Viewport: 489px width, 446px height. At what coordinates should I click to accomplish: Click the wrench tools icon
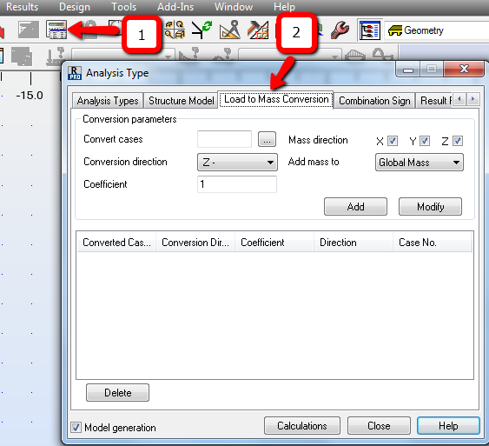click(340, 30)
